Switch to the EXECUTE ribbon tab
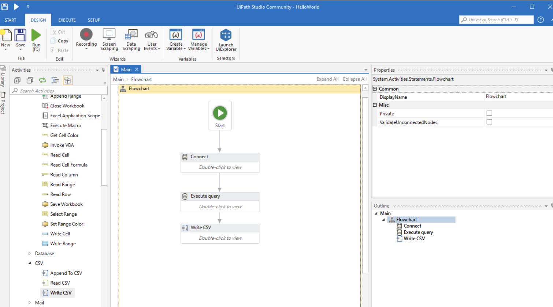The width and height of the screenshot is (553, 307). pos(67,20)
